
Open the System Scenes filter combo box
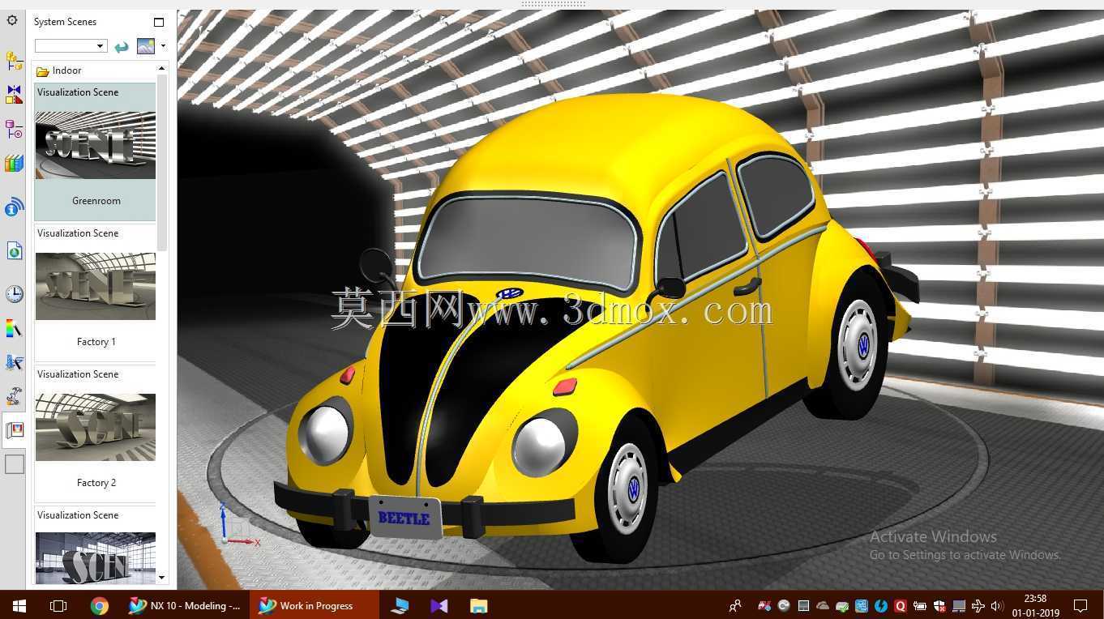click(x=71, y=46)
